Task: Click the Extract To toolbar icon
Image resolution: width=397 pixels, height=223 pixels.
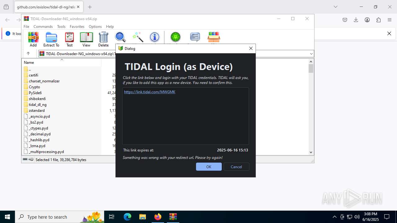Action: pyautogui.click(x=51, y=39)
